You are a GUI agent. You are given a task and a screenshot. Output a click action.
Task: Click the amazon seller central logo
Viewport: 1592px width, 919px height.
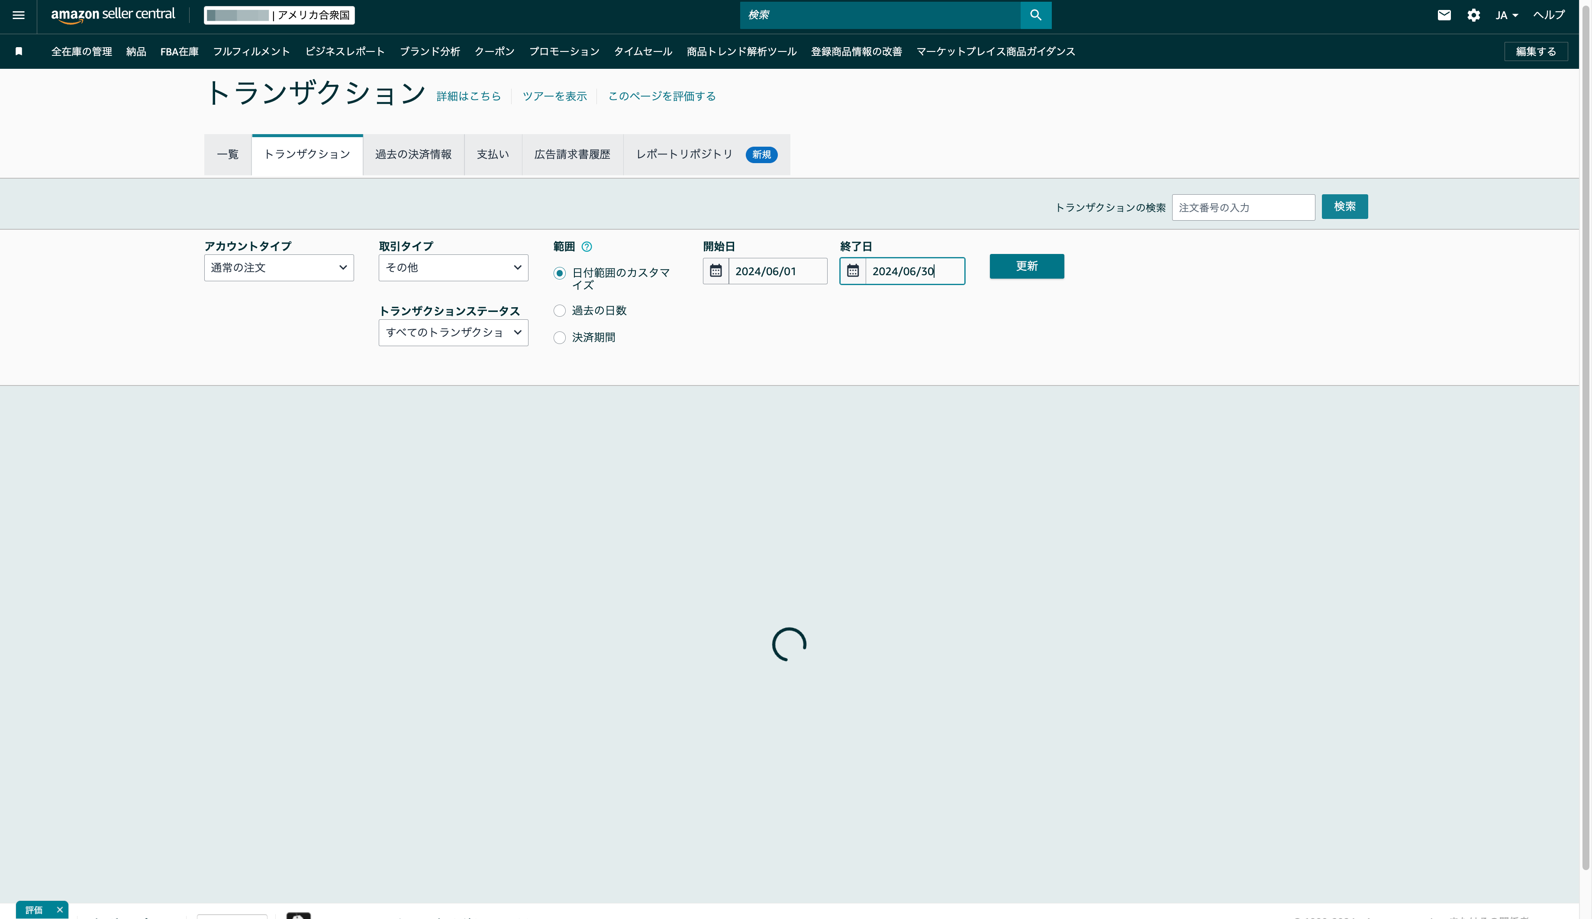(113, 15)
